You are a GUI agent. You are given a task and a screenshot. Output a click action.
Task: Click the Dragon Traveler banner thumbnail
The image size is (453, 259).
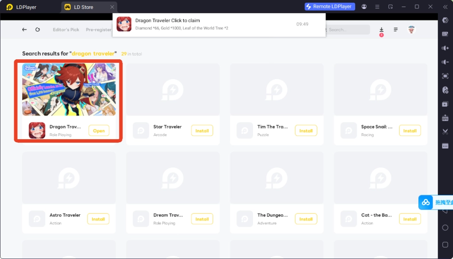(69, 89)
